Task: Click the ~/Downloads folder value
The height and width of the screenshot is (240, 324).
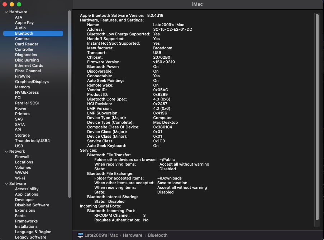Action: click(x=170, y=178)
